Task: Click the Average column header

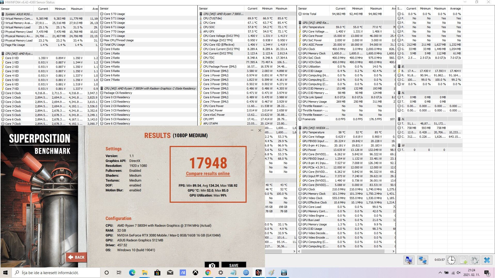Action: [x=455, y=9]
